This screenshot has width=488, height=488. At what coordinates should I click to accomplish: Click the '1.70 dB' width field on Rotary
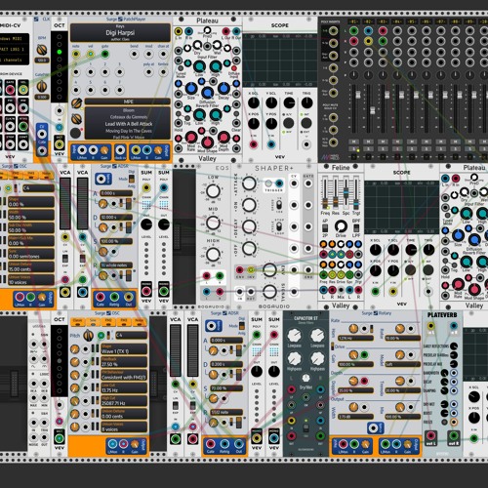[355, 417]
